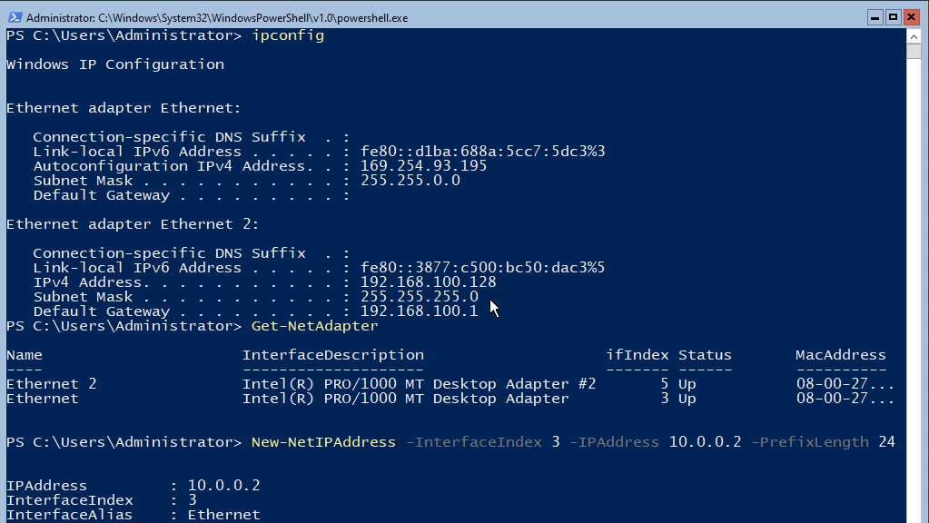929x523 pixels.
Task: Click the ifIndex column header
Action: coord(637,355)
